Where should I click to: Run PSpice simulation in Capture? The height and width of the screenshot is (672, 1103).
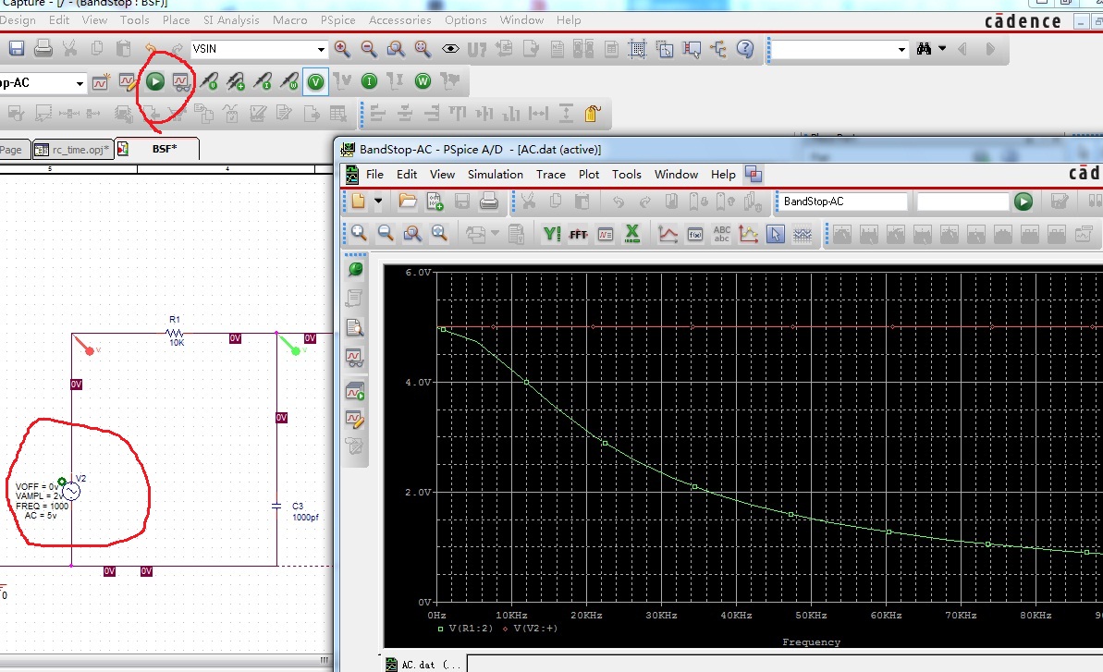(x=154, y=82)
